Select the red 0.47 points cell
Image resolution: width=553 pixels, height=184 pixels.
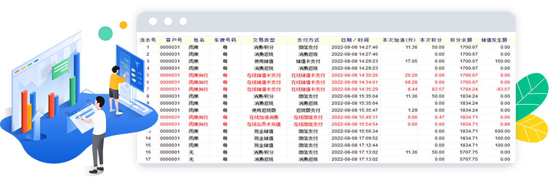click(x=439, y=117)
